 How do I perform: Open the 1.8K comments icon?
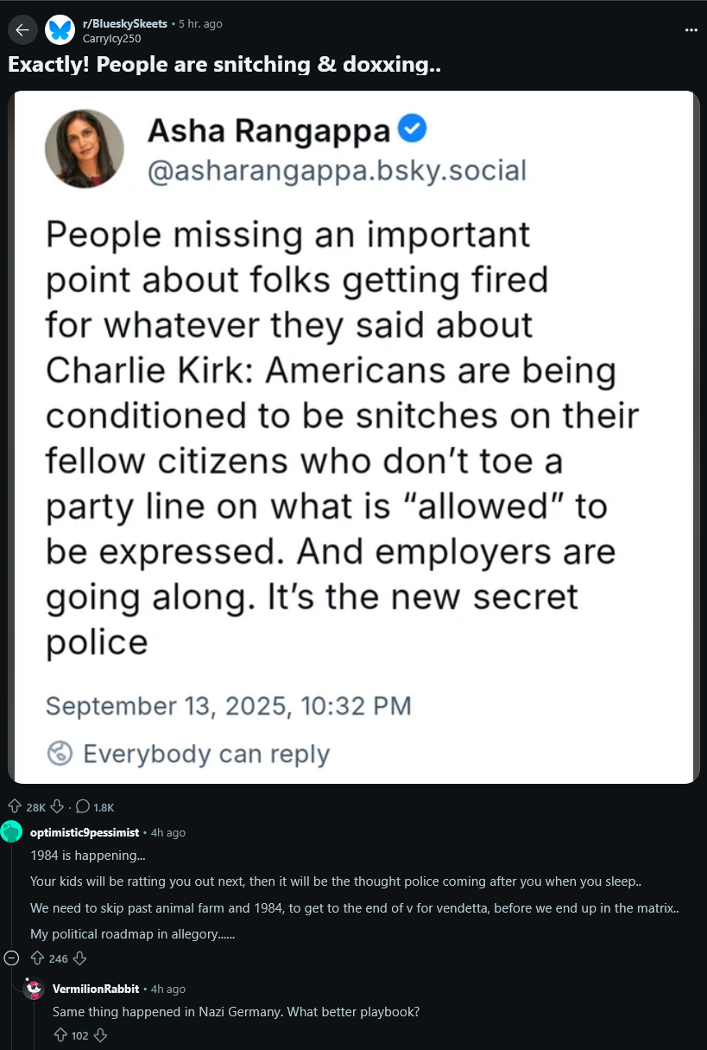point(83,807)
